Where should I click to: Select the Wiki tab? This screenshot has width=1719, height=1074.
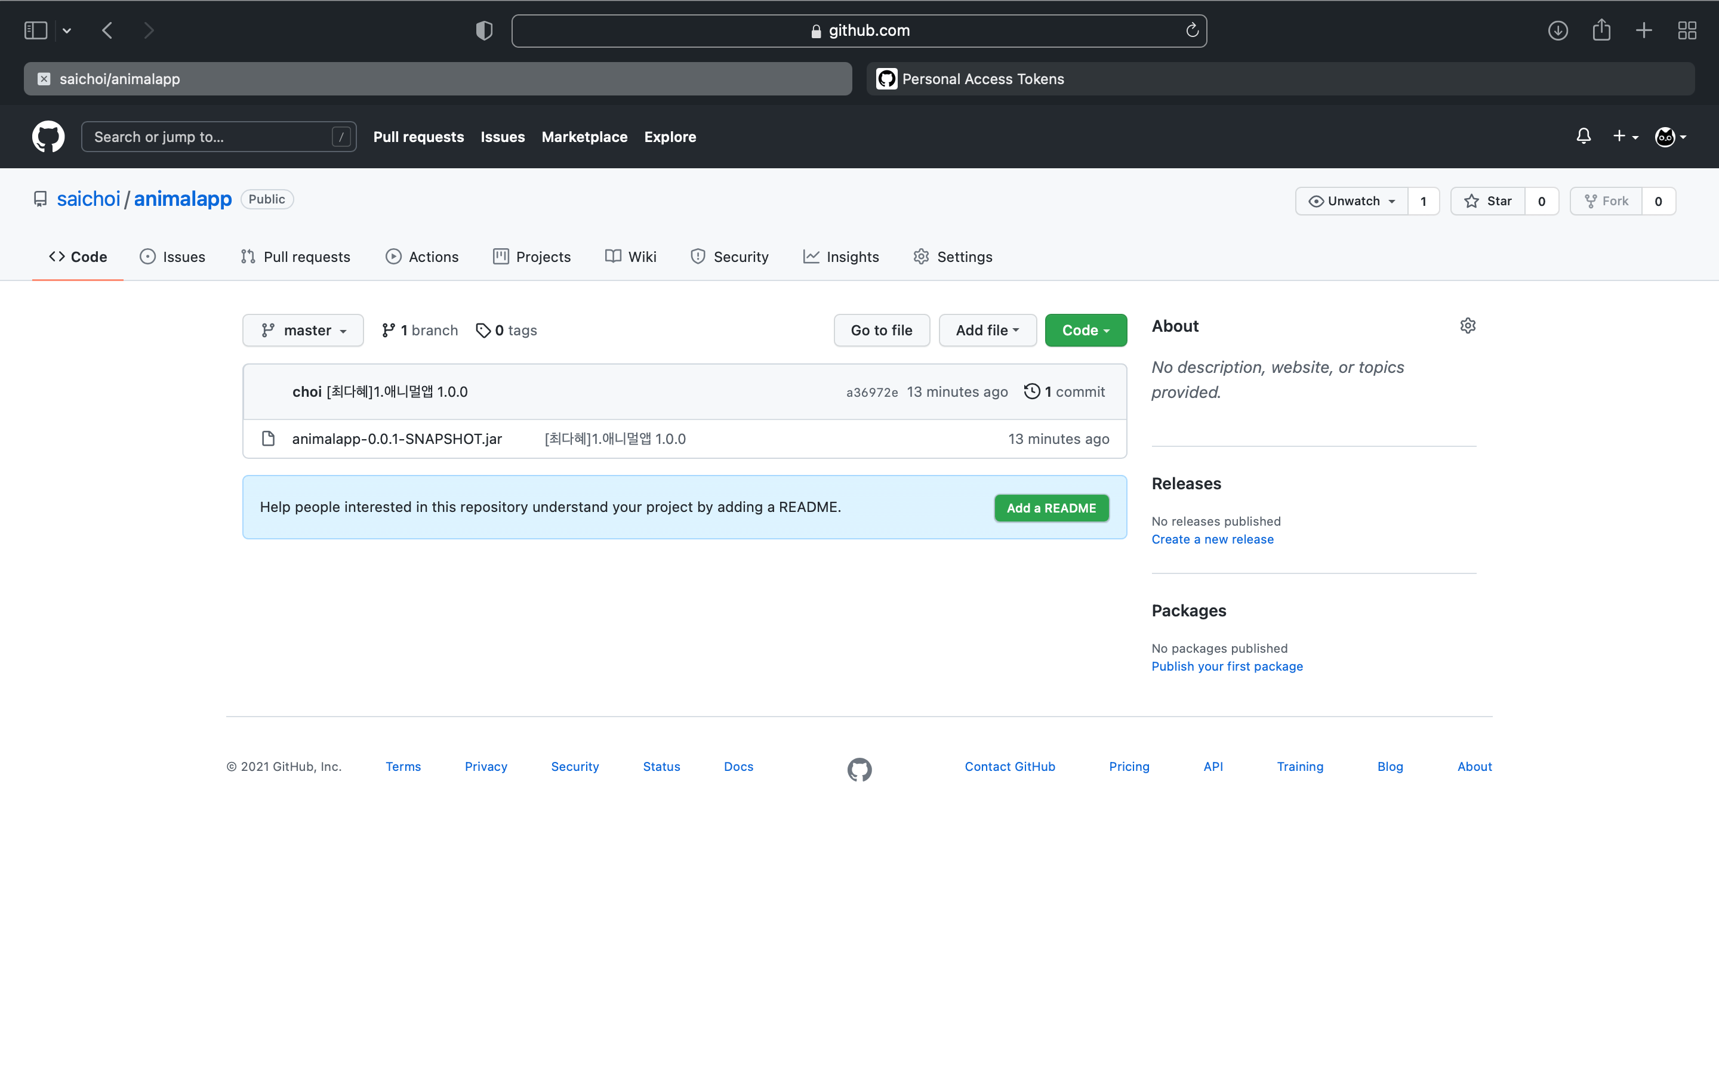coord(631,257)
